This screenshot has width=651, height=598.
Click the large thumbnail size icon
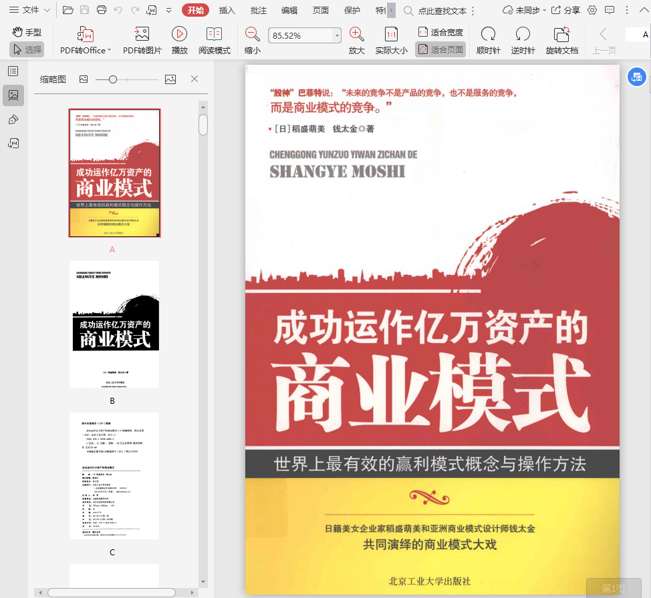170,79
